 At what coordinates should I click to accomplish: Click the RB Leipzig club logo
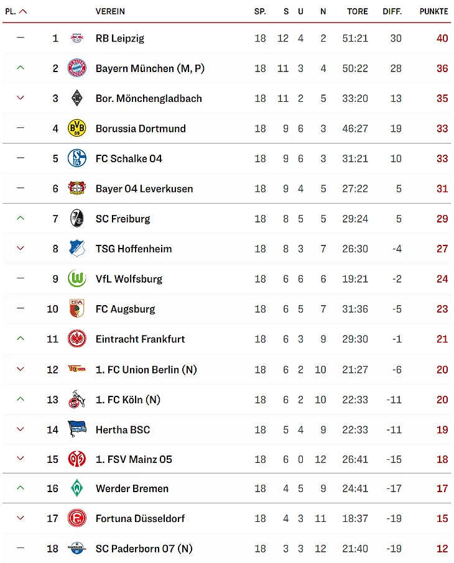point(76,39)
